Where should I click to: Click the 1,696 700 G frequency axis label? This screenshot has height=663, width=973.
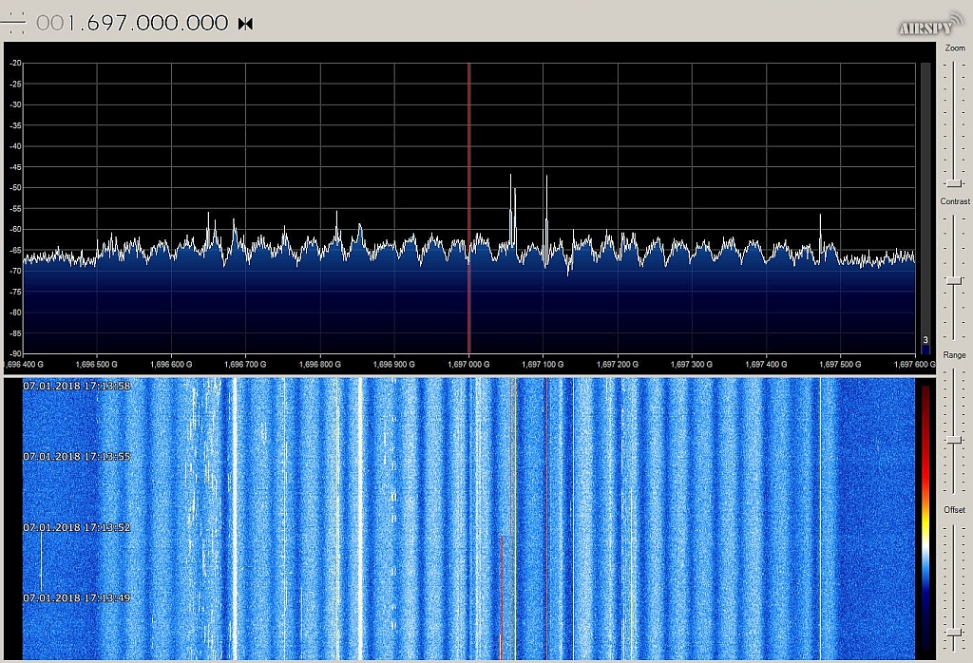click(245, 364)
